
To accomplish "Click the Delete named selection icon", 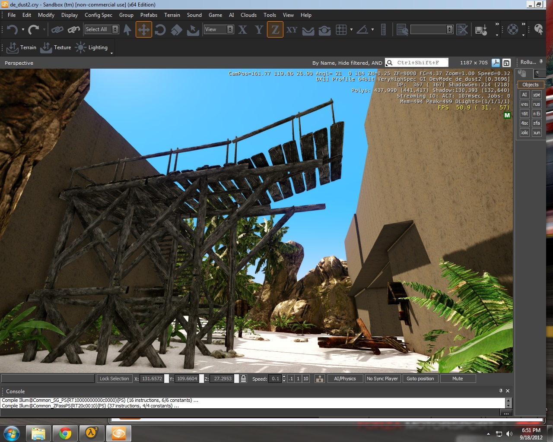I will tap(462, 29).
